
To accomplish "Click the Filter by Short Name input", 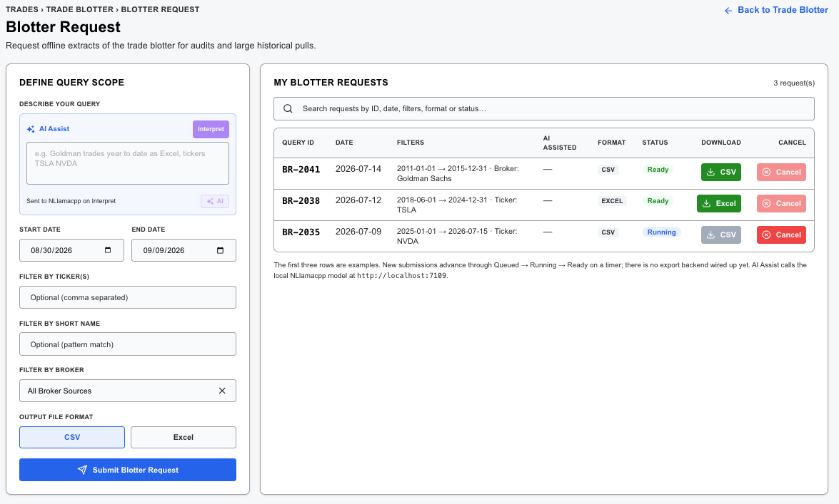I will [x=127, y=344].
